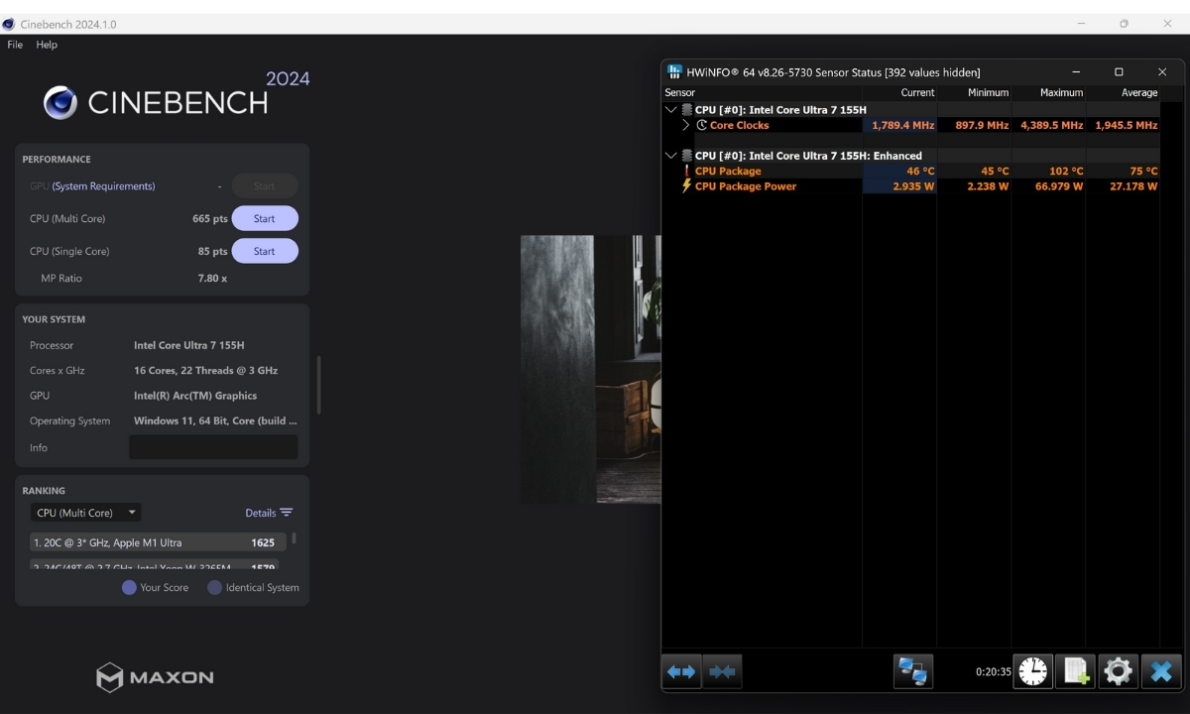
Task: Select the CPU Package Power row label
Action: point(746,186)
